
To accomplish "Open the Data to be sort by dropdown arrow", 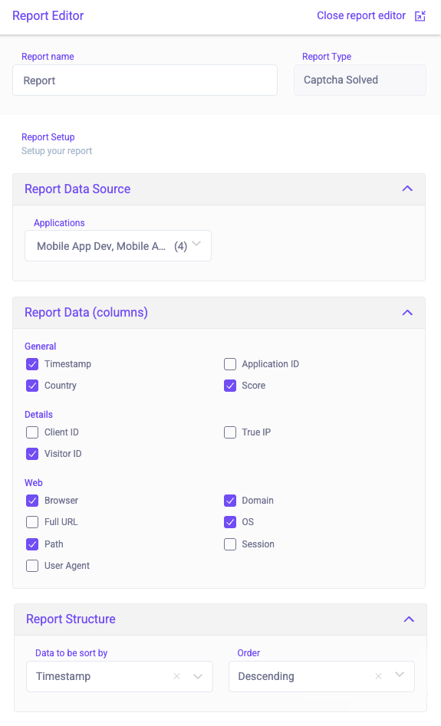I will tap(198, 676).
